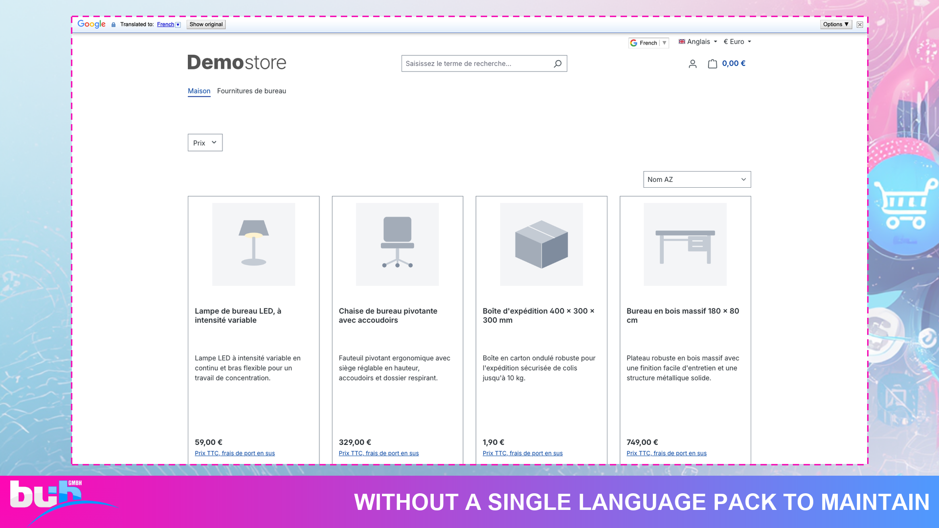Click the 'Lampe LED à intensité variable' description

pos(248,368)
